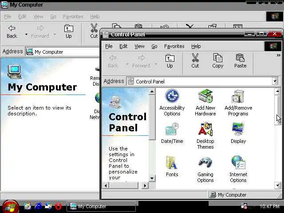Click the system tray scheduler icon
This screenshot has height=213, width=284.
click(x=244, y=206)
